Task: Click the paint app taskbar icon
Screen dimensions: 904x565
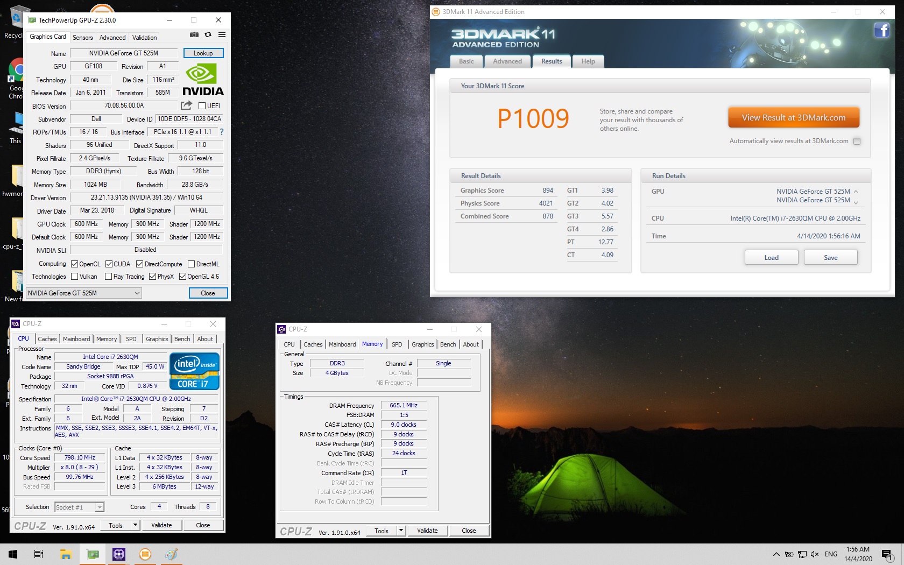Action: (171, 554)
